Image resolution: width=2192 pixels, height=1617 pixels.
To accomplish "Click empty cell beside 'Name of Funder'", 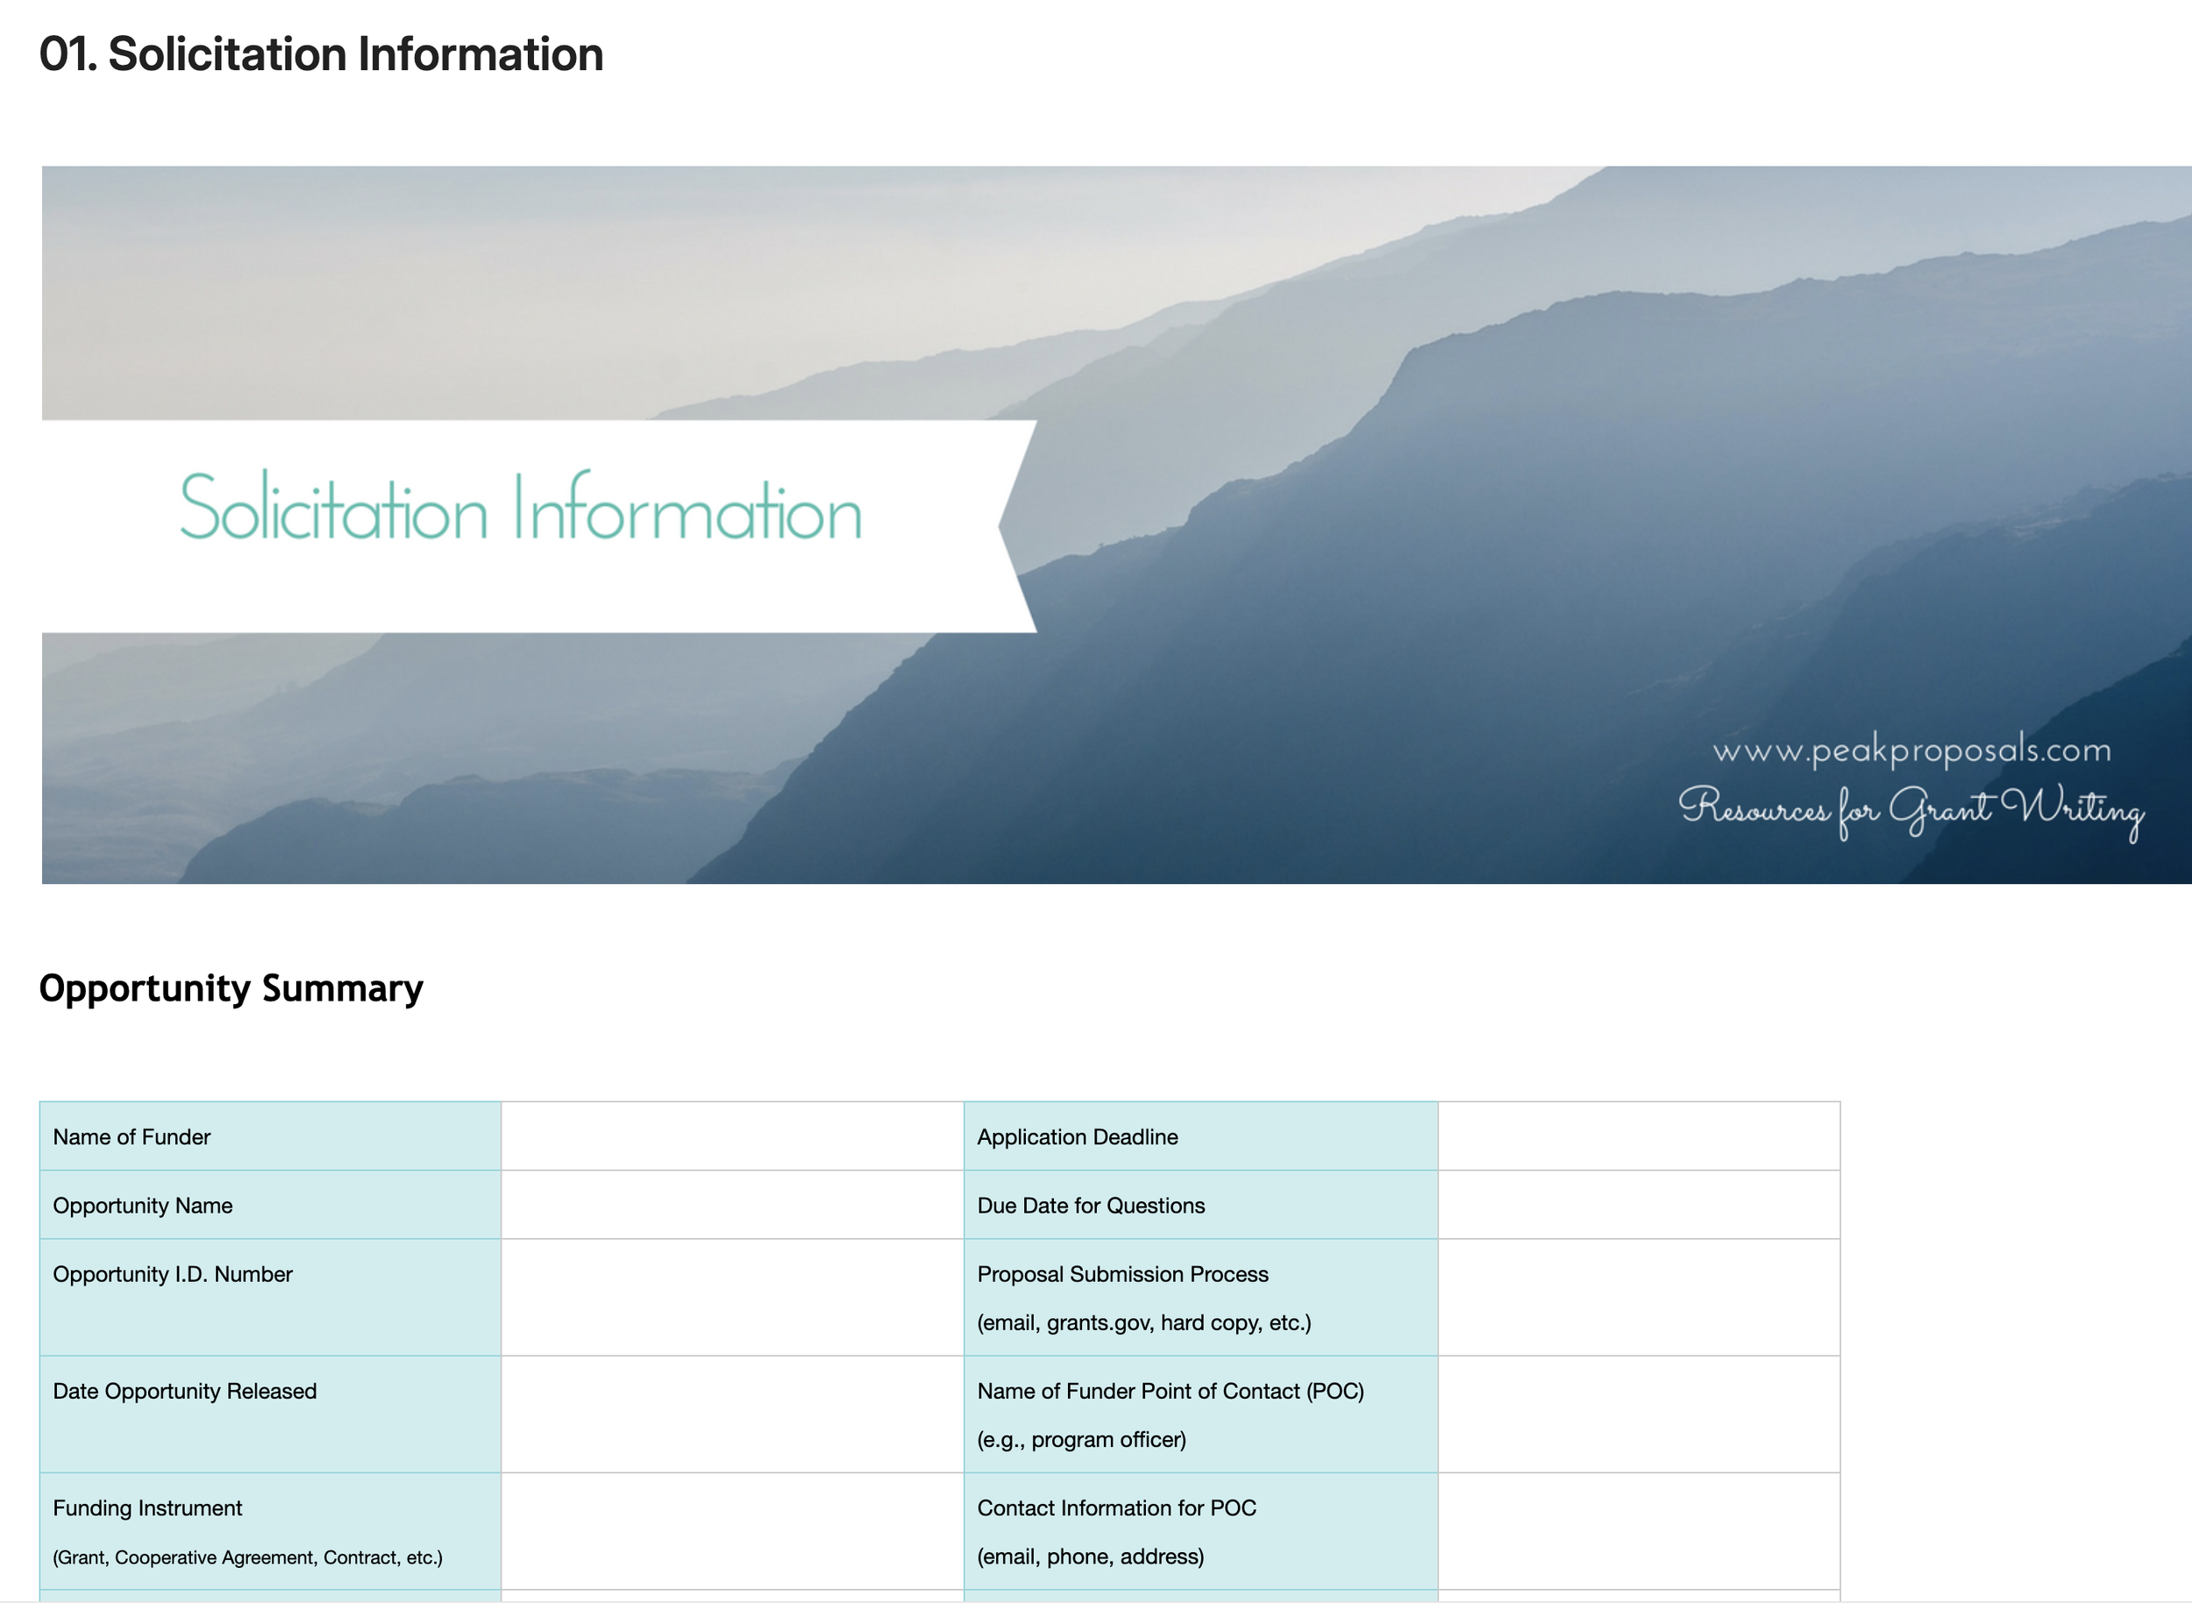I will [732, 1136].
